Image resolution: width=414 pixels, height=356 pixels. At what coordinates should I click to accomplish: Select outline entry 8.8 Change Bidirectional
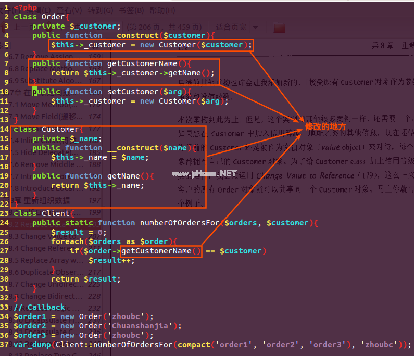[x=47, y=296]
